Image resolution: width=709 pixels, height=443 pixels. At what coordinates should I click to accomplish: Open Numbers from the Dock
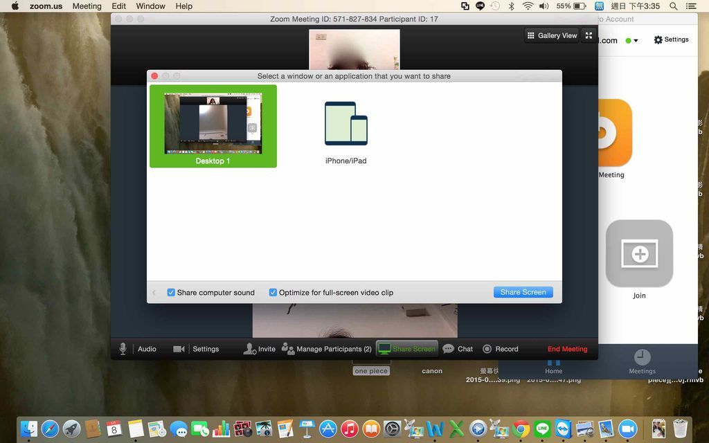(221, 428)
